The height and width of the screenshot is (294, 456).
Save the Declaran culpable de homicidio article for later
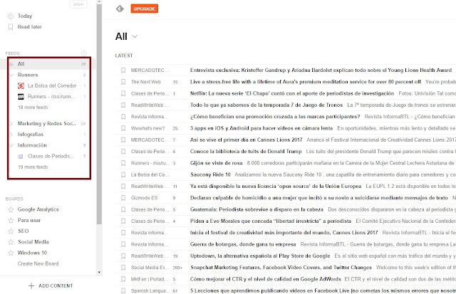[123, 198]
